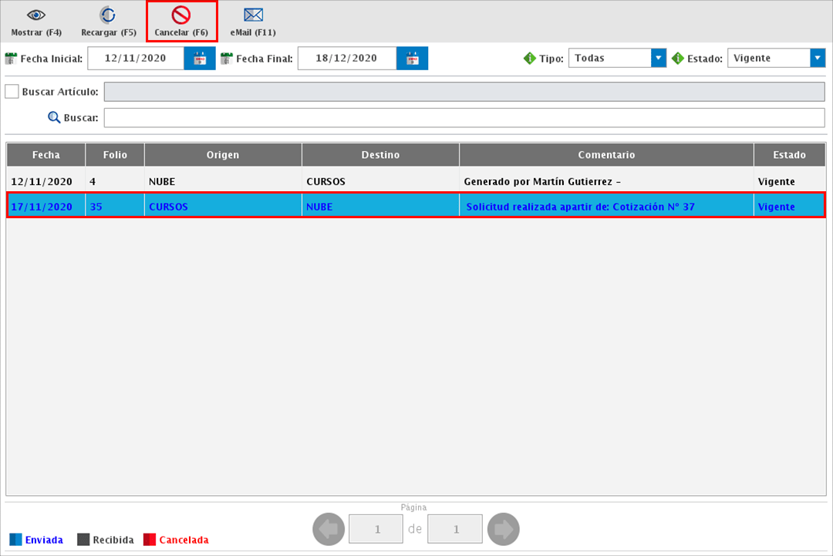The image size is (833, 556).
Task: Click the red Cancelada legend swatch
Action: point(150,540)
